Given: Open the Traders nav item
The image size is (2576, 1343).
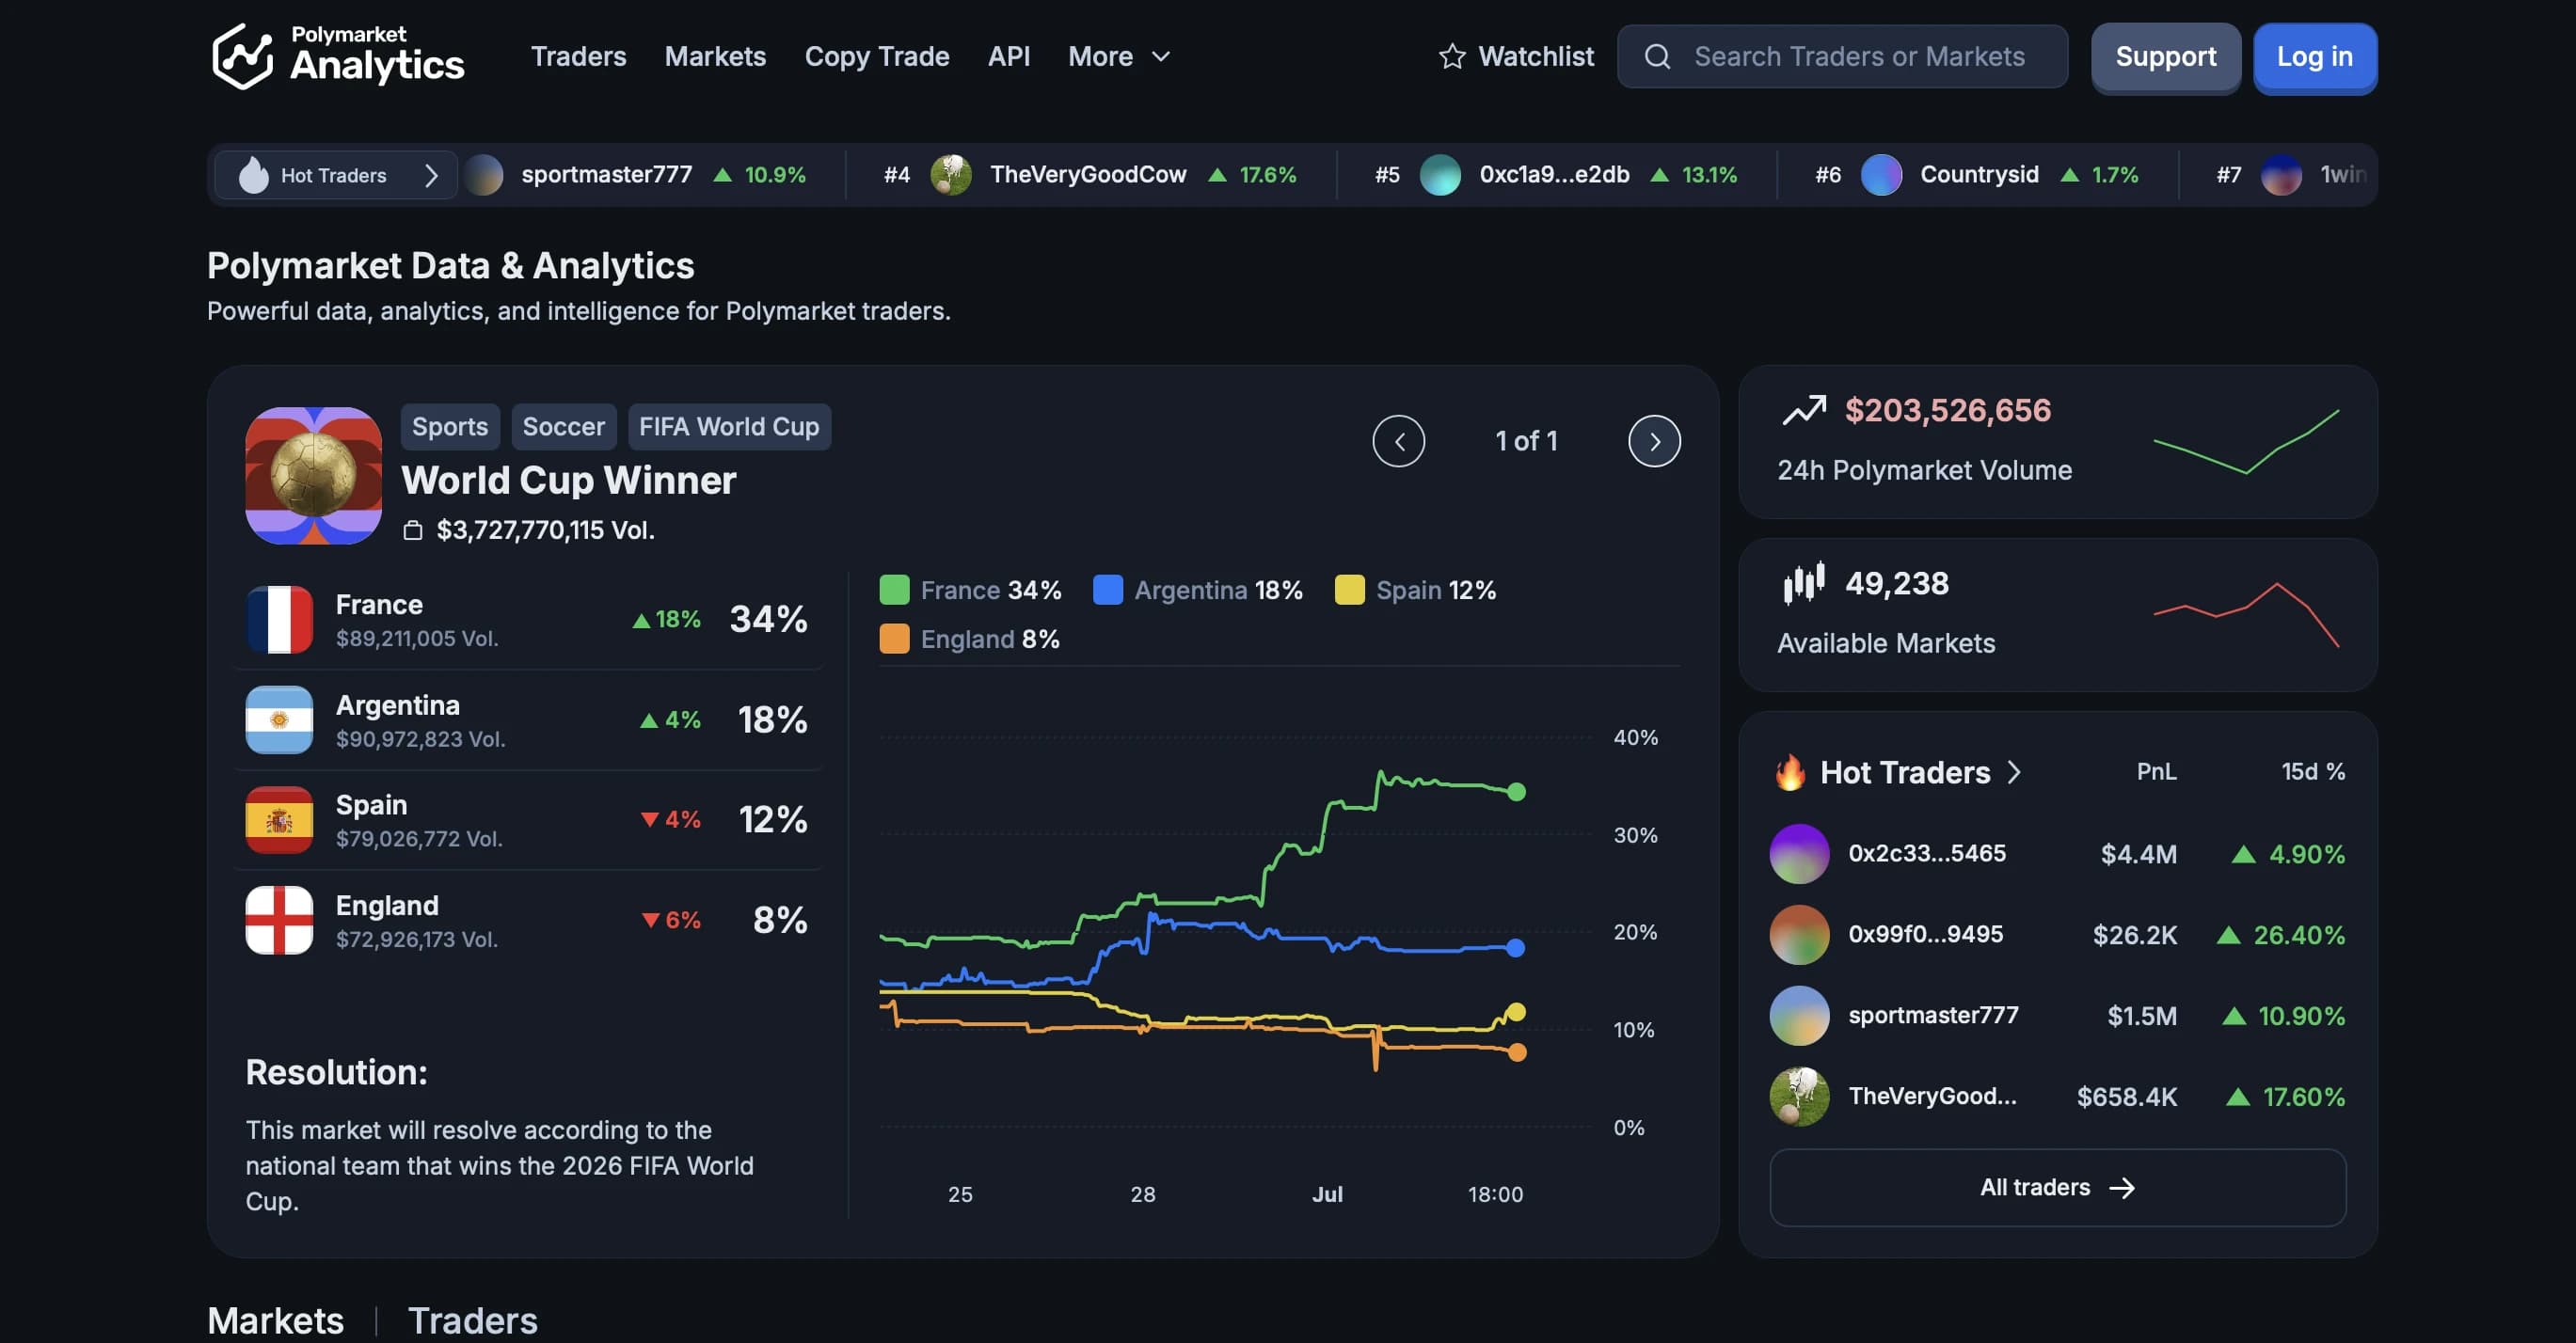Looking at the screenshot, I should tap(578, 56).
